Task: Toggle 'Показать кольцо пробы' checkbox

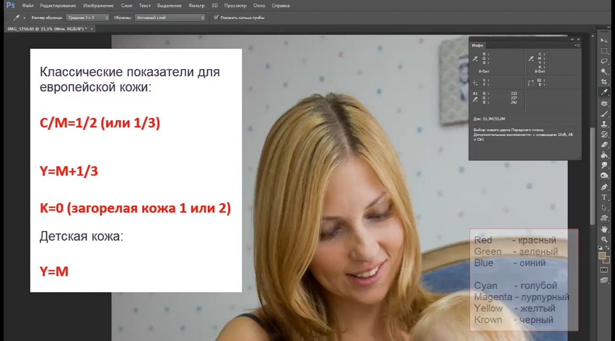Action: [x=216, y=18]
